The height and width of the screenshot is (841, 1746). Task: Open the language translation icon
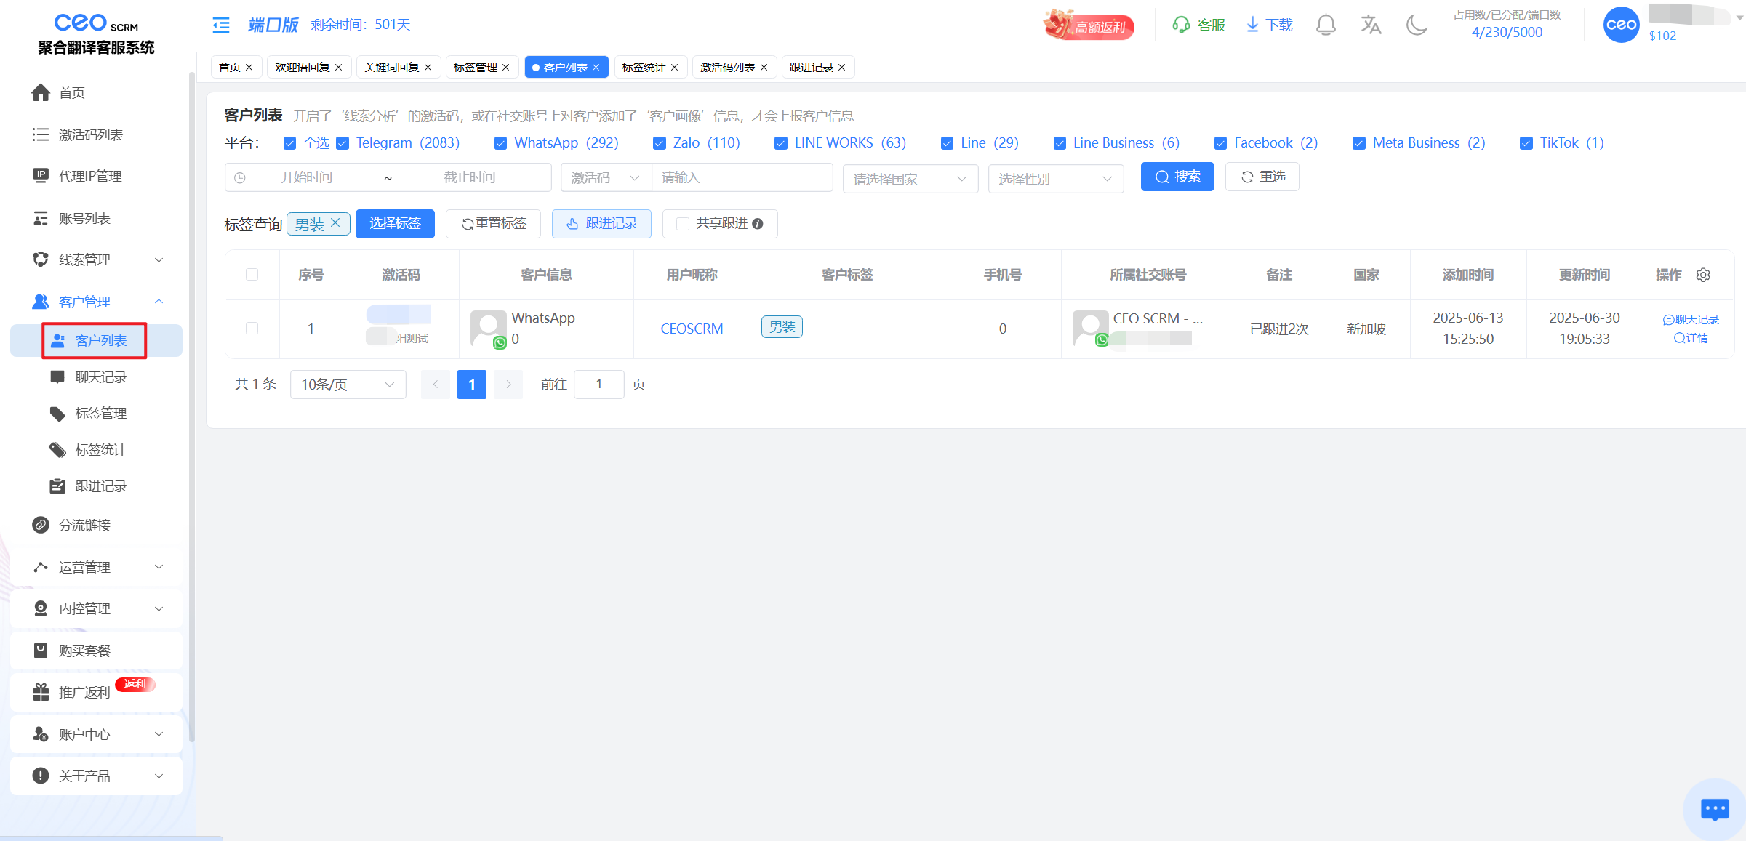1371,25
